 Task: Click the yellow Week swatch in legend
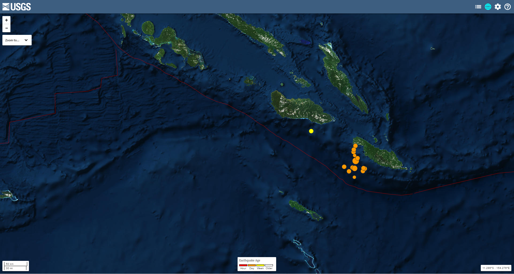(260, 265)
